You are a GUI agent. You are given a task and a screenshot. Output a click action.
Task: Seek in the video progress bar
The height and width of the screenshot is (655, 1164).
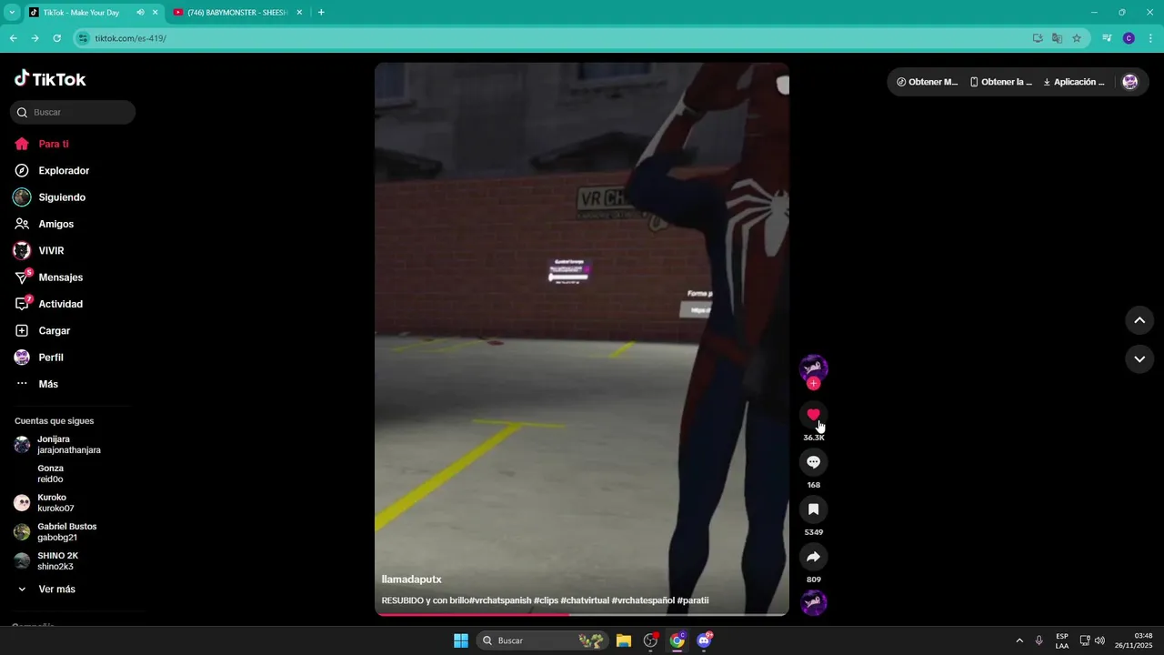582,615
